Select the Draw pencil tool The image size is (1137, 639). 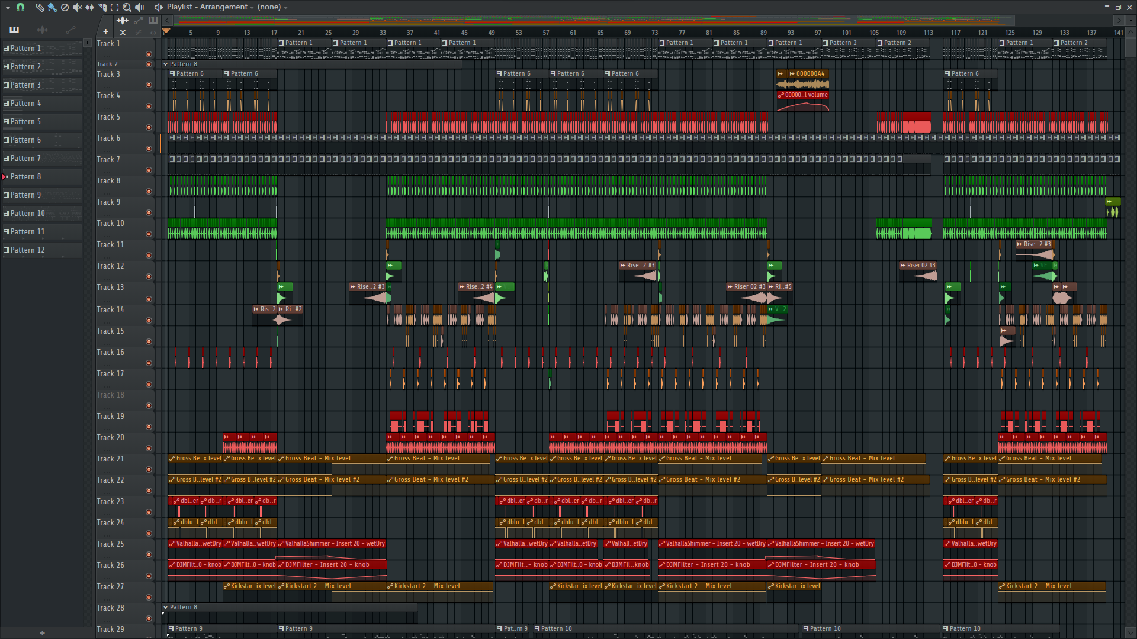(x=40, y=7)
